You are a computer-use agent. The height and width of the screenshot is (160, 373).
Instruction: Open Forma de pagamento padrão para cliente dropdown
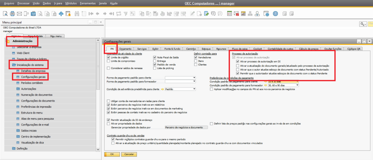(x=194, y=77)
